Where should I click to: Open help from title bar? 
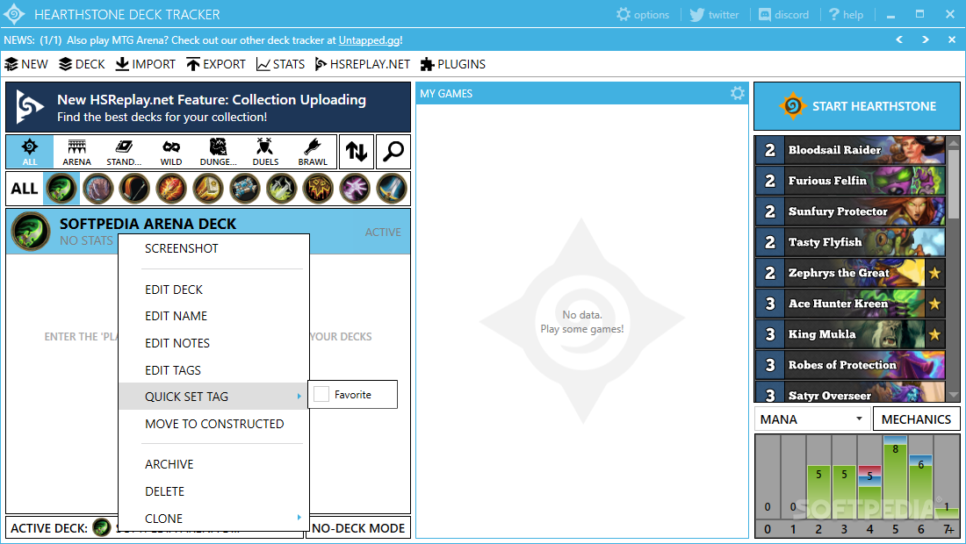(x=846, y=14)
